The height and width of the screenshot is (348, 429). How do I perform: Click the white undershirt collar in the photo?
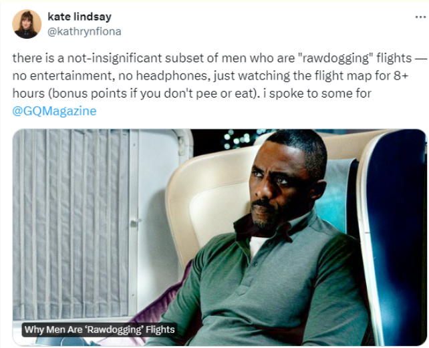(x=257, y=246)
